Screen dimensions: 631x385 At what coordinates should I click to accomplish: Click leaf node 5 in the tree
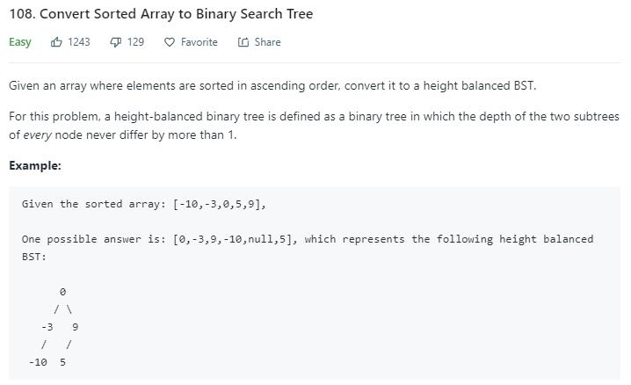tap(62, 362)
